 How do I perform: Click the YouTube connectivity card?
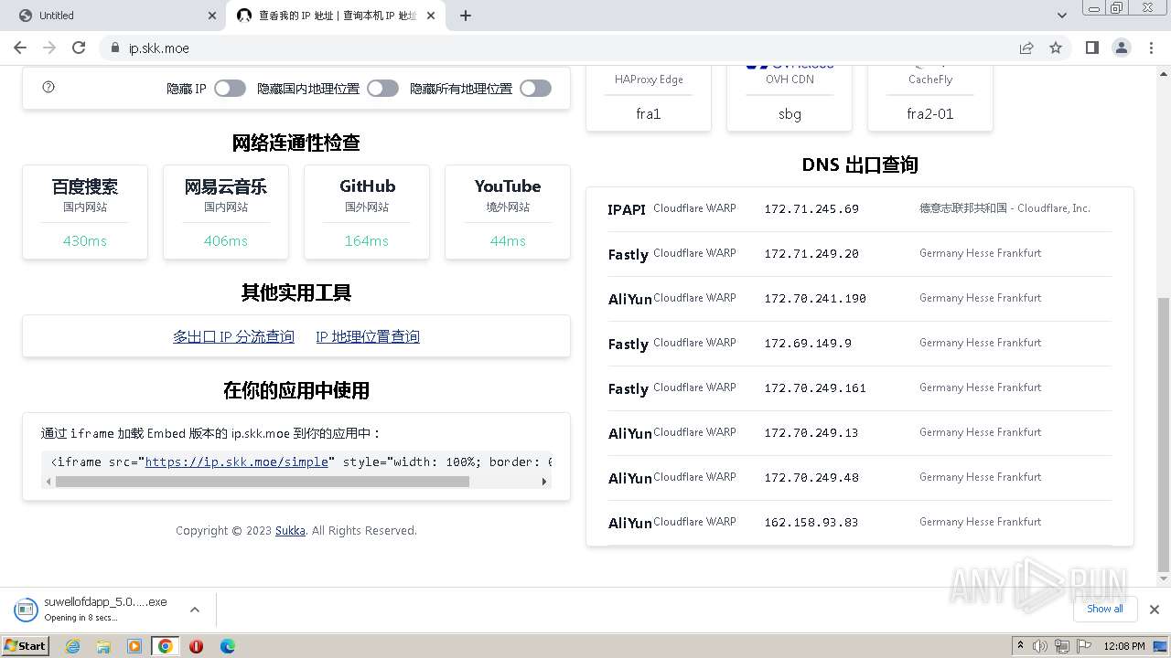tap(508, 212)
